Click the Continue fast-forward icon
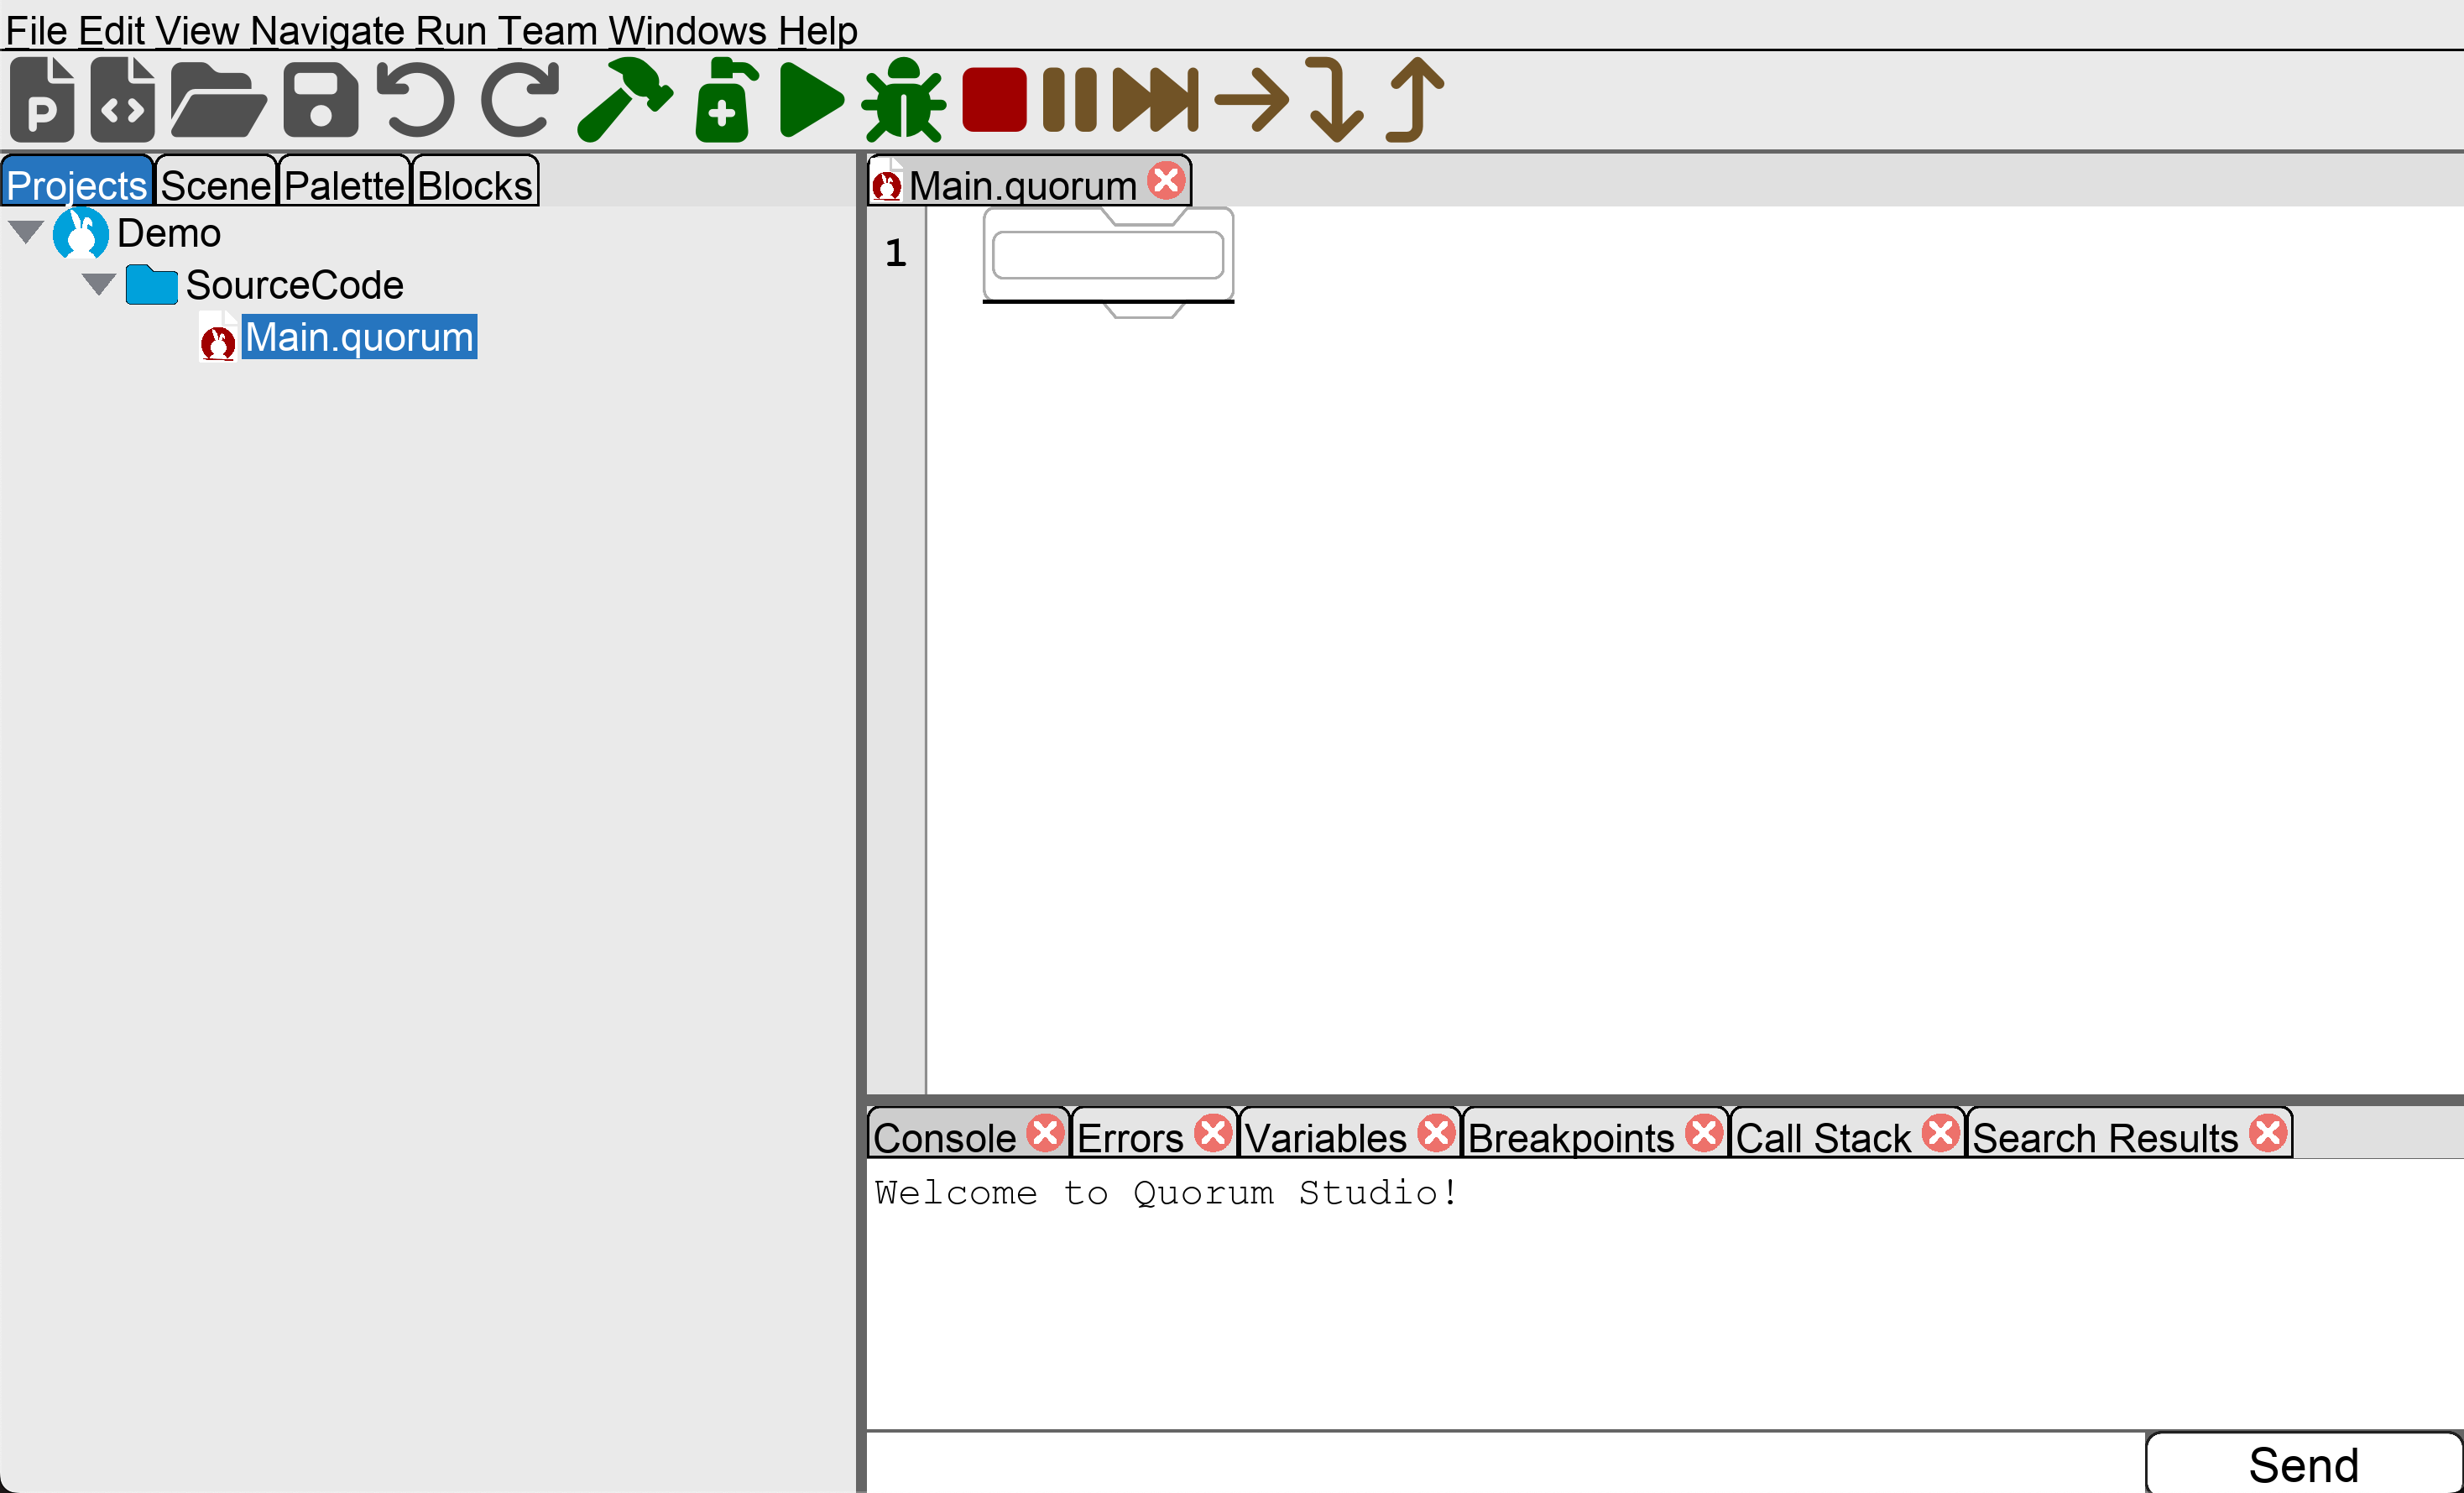 coord(1155,99)
